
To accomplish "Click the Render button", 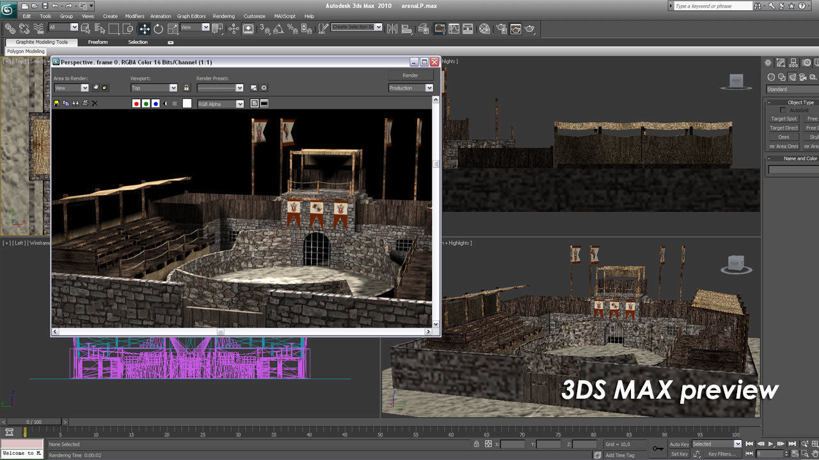I will (x=410, y=75).
